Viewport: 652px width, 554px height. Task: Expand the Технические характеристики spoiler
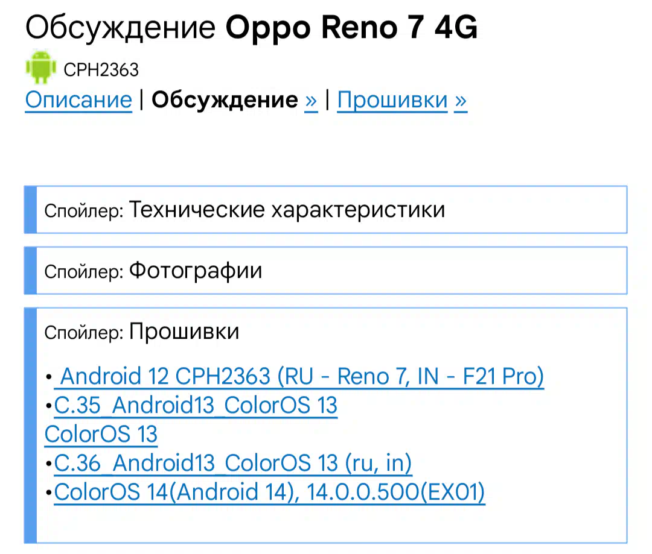pyautogui.click(x=325, y=210)
